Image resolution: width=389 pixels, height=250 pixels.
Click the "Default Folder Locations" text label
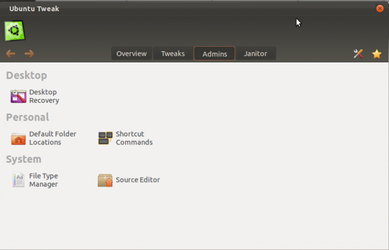pos(52,138)
